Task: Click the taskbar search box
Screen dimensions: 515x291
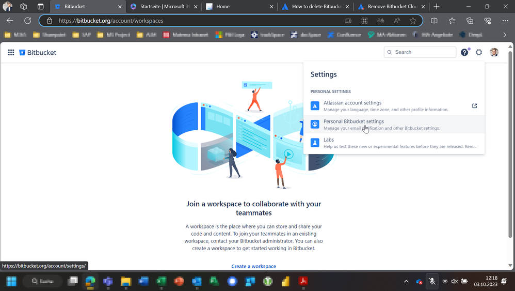Action: click(42, 281)
